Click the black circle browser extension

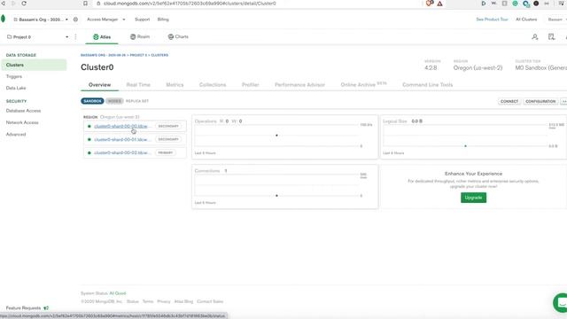coord(536,4)
